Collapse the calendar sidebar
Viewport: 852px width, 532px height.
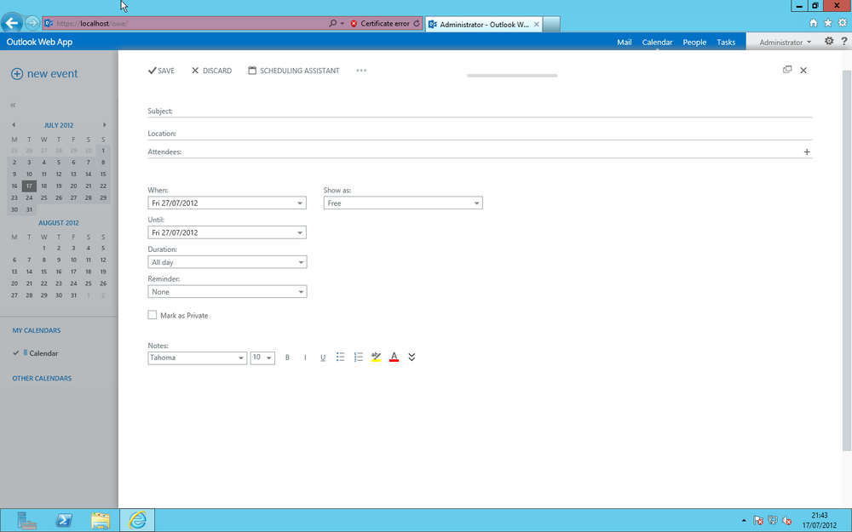(x=13, y=106)
